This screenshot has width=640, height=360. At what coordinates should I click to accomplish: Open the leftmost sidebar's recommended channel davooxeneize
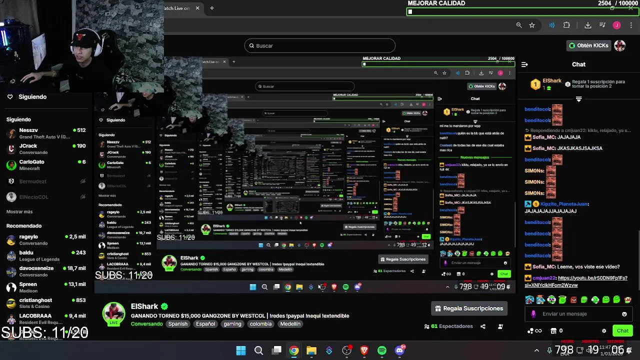pyautogui.click(x=46, y=271)
